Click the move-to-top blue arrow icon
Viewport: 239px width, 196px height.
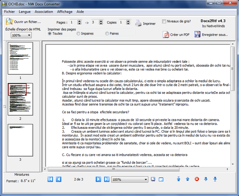coord(179,179)
